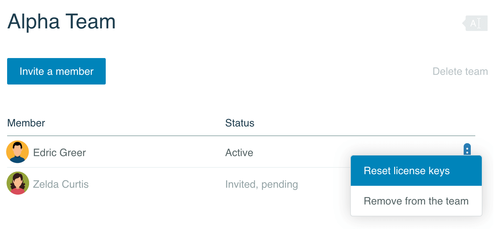Click the Alpha Team heading
This screenshot has height=229, width=496.
point(61,22)
